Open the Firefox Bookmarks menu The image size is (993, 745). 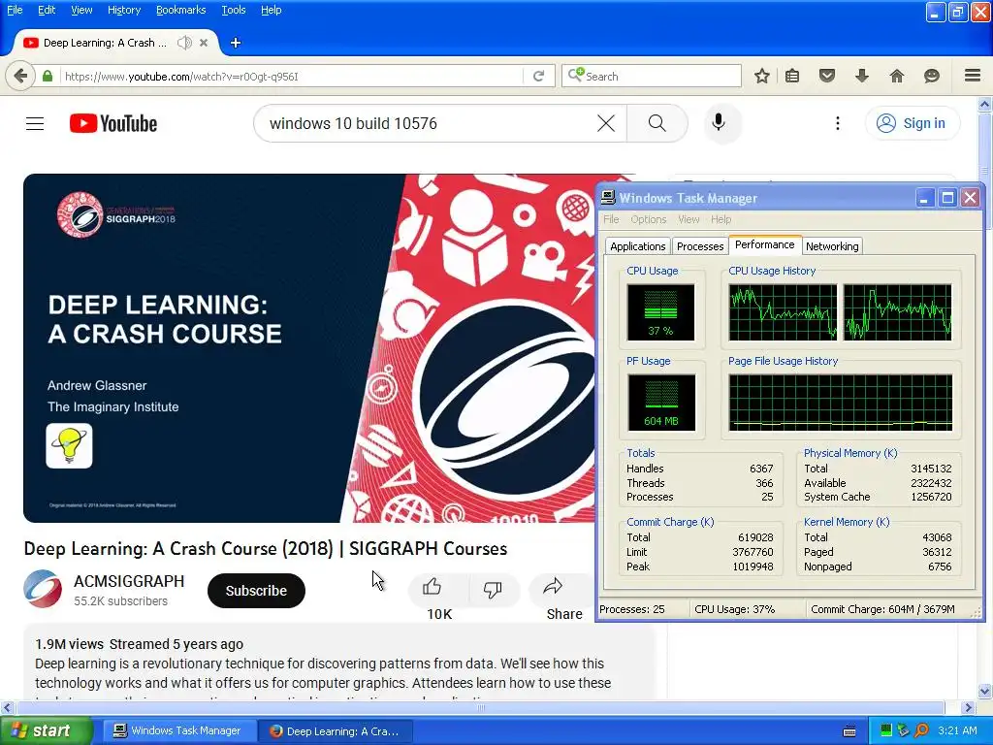pos(181,10)
